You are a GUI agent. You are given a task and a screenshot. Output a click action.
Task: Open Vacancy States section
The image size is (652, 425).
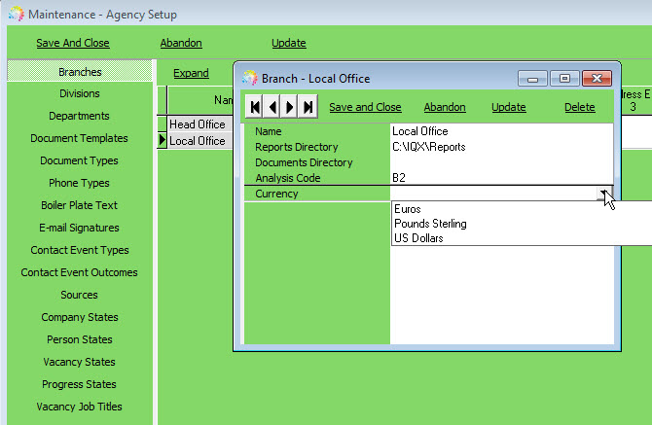79,362
